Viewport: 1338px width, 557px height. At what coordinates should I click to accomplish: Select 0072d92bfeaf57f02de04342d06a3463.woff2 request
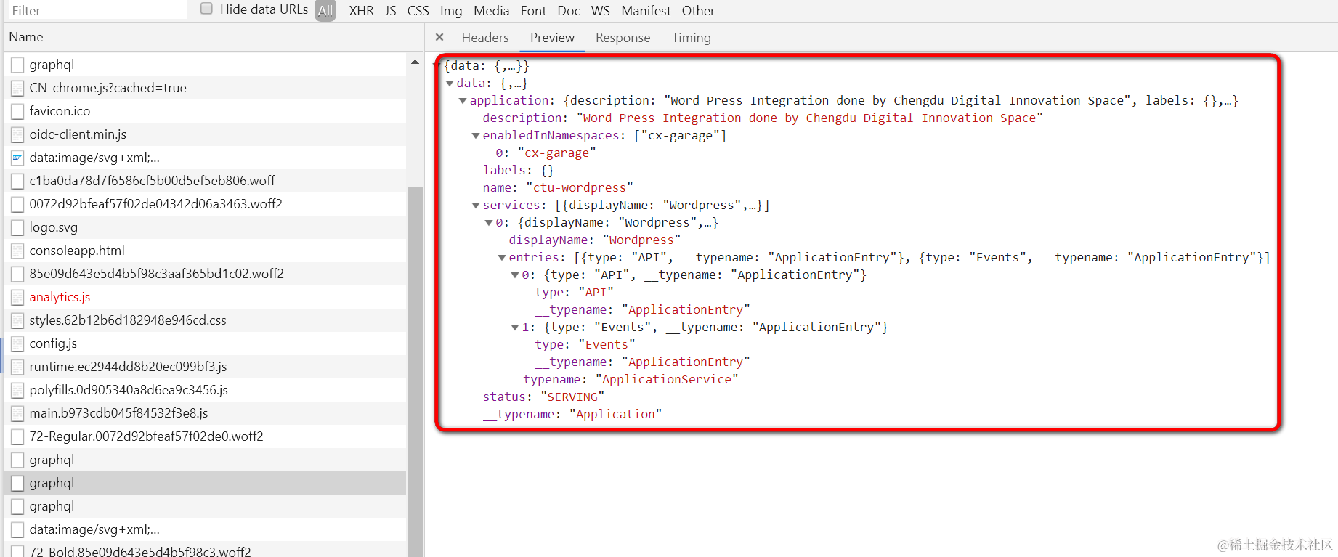coord(206,204)
